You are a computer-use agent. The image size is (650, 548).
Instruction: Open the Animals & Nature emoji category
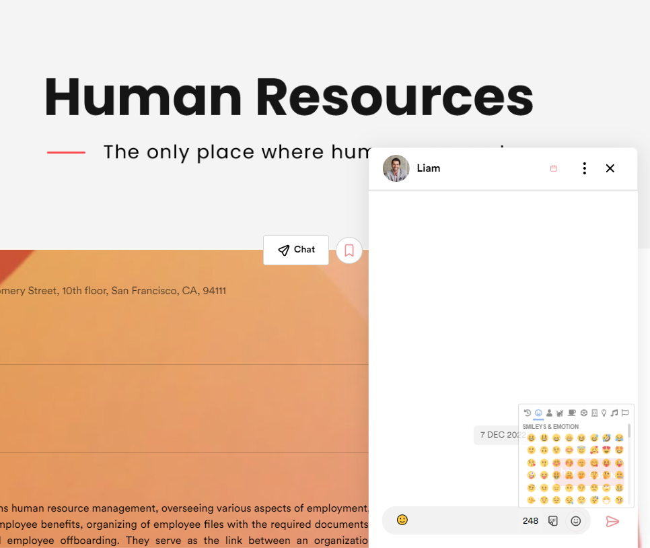click(560, 413)
